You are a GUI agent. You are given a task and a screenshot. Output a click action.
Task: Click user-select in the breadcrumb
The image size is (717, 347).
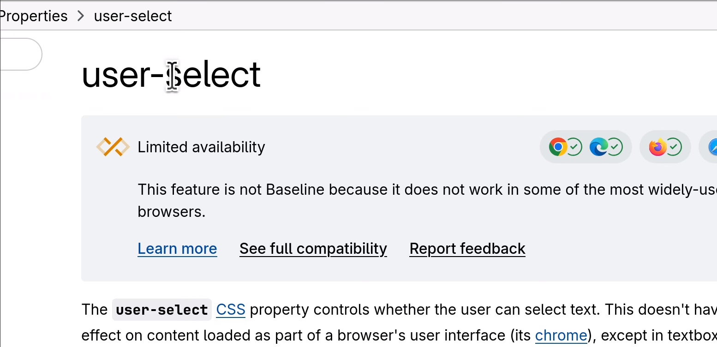tap(132, 15)
